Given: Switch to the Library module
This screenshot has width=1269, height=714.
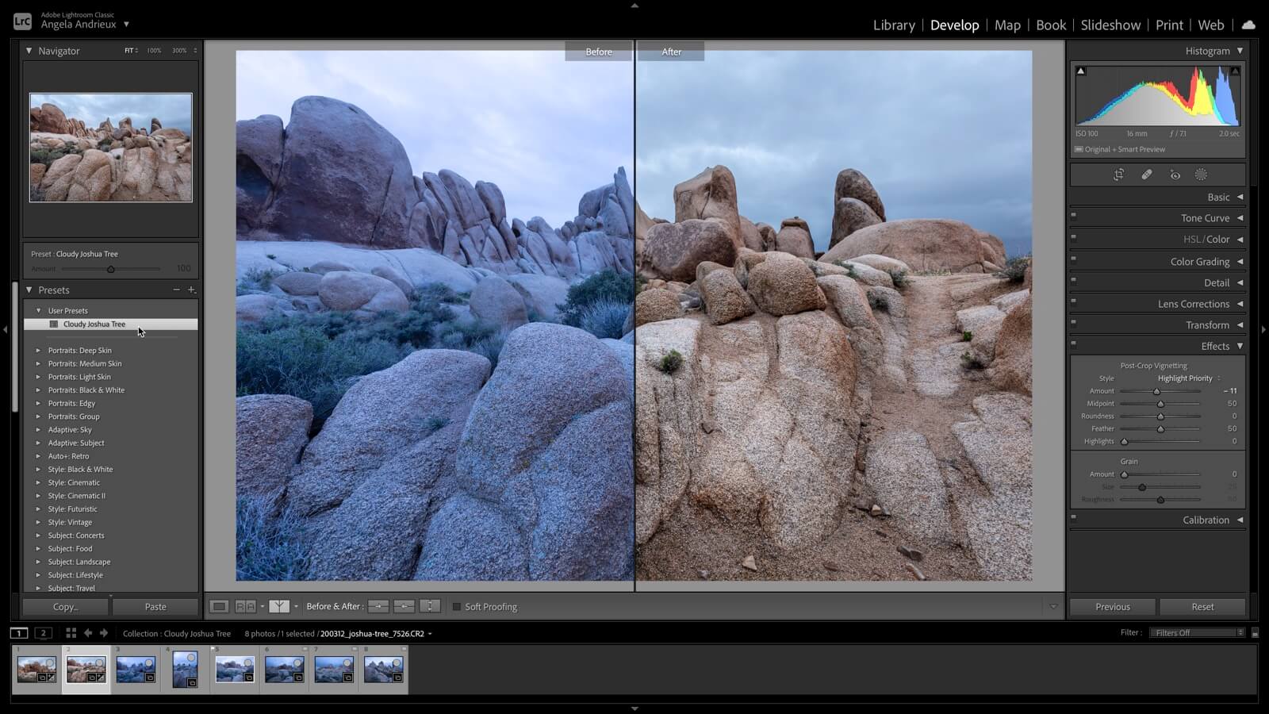Looking at the screenshot, I should [x=894, y=25].
